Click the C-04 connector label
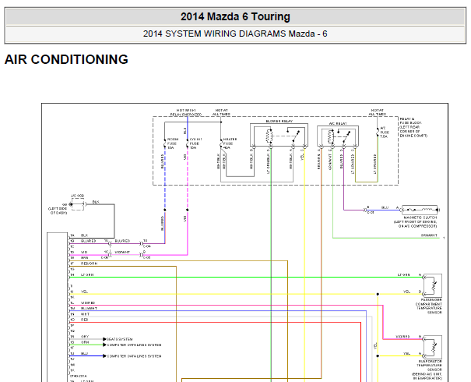Screen dimensions: 471x382 [x=147, y=246]
